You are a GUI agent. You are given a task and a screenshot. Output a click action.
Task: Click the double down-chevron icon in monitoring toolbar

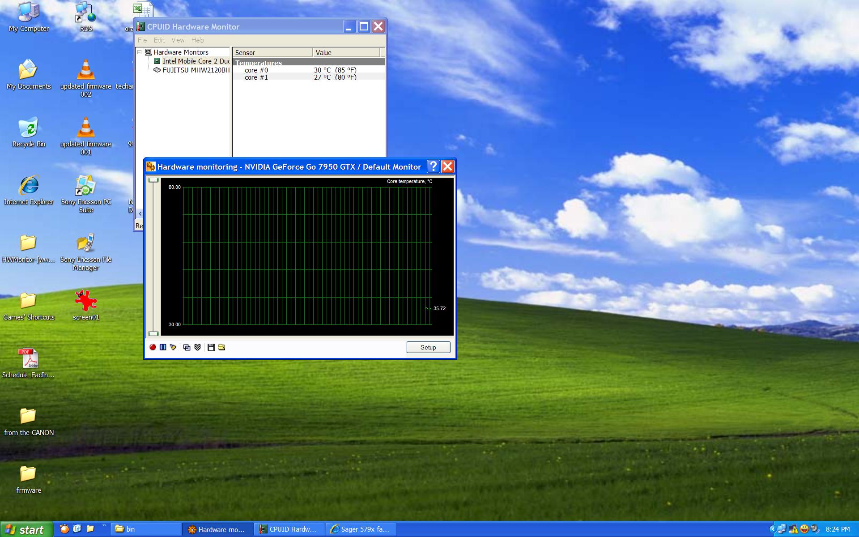(197, 347)
